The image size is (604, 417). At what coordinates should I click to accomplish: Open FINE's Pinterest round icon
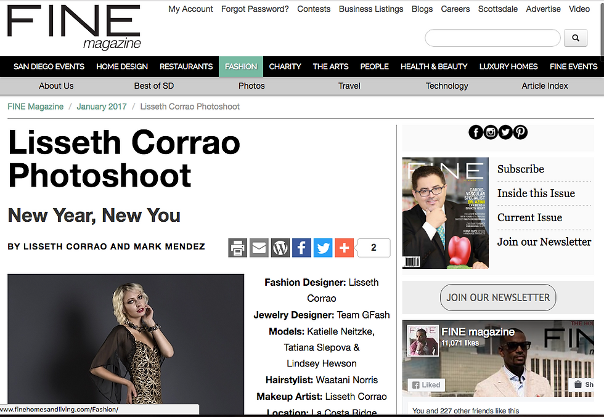pyautogui.click(x=520, y=132)
